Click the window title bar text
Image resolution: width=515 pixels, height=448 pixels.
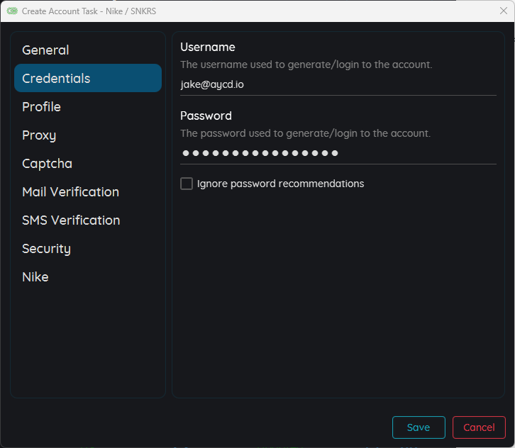click(x=89, y=11)
